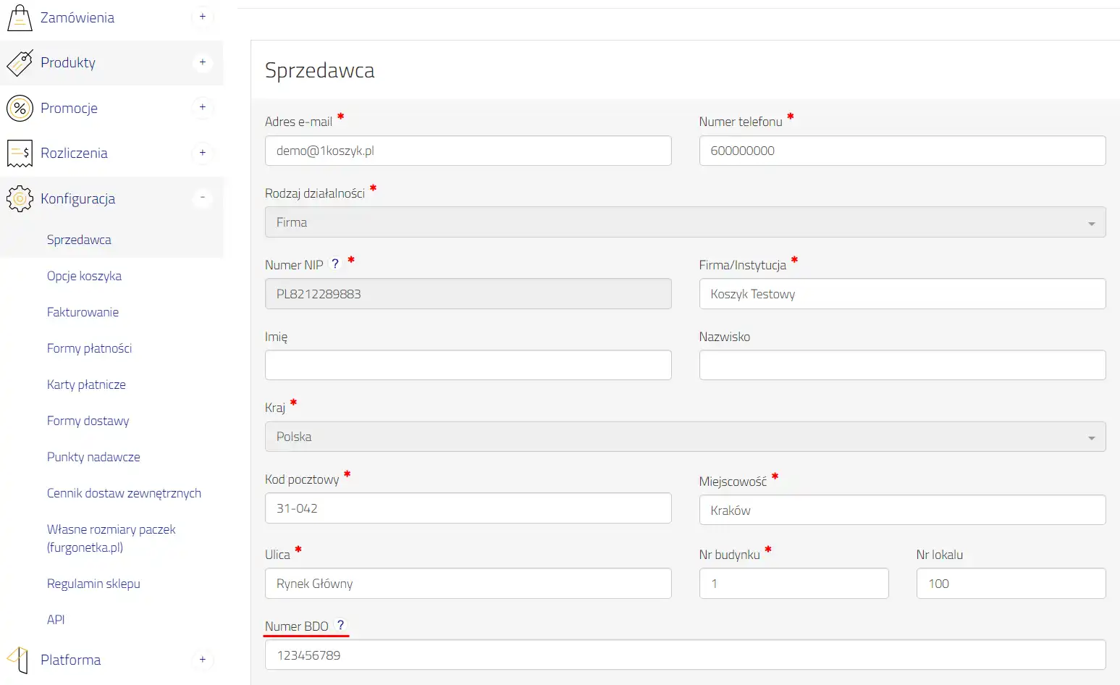Open Cennik dostaw zewnętrznych
1120x685 pixels.
(x=124, y=493)
